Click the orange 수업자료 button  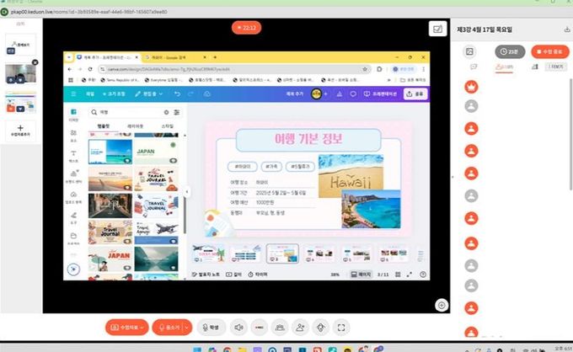click(123, 327)
